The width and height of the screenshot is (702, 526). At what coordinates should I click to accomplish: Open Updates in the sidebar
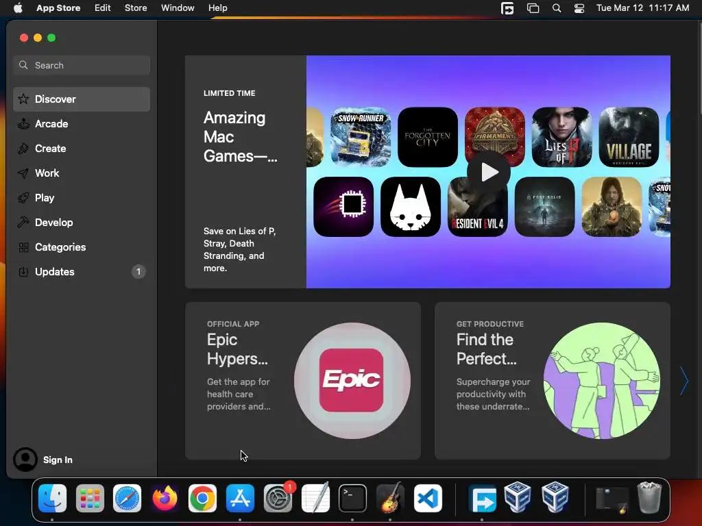coord(82,271)
